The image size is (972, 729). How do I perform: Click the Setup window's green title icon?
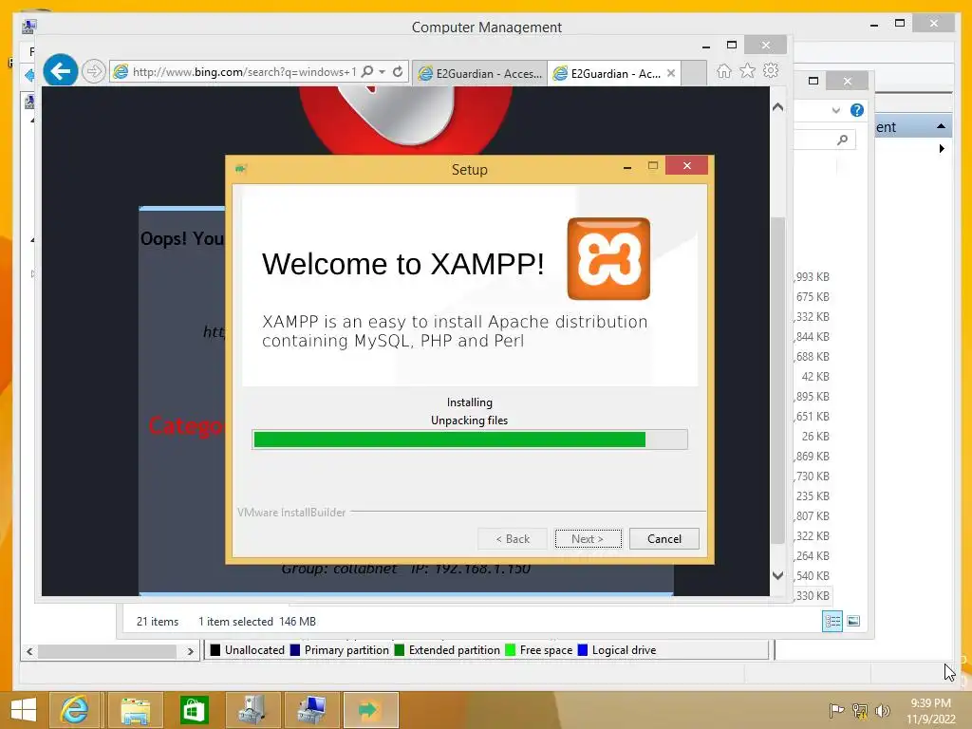241,169
